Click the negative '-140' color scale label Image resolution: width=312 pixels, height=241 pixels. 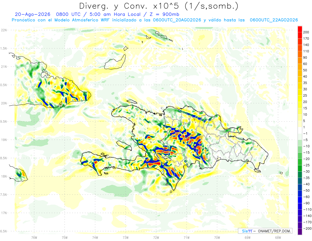(307, 216)
